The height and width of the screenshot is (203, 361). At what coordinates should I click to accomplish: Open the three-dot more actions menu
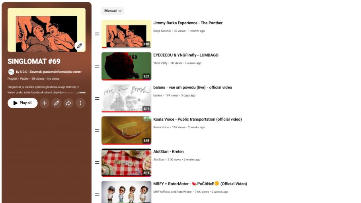(x=80, y=103)
